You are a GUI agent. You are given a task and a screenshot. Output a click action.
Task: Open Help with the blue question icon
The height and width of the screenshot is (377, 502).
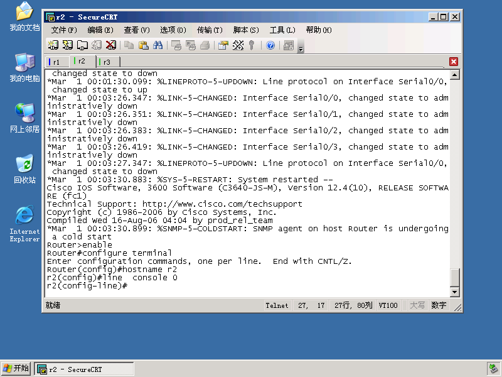tap(270, 45)
